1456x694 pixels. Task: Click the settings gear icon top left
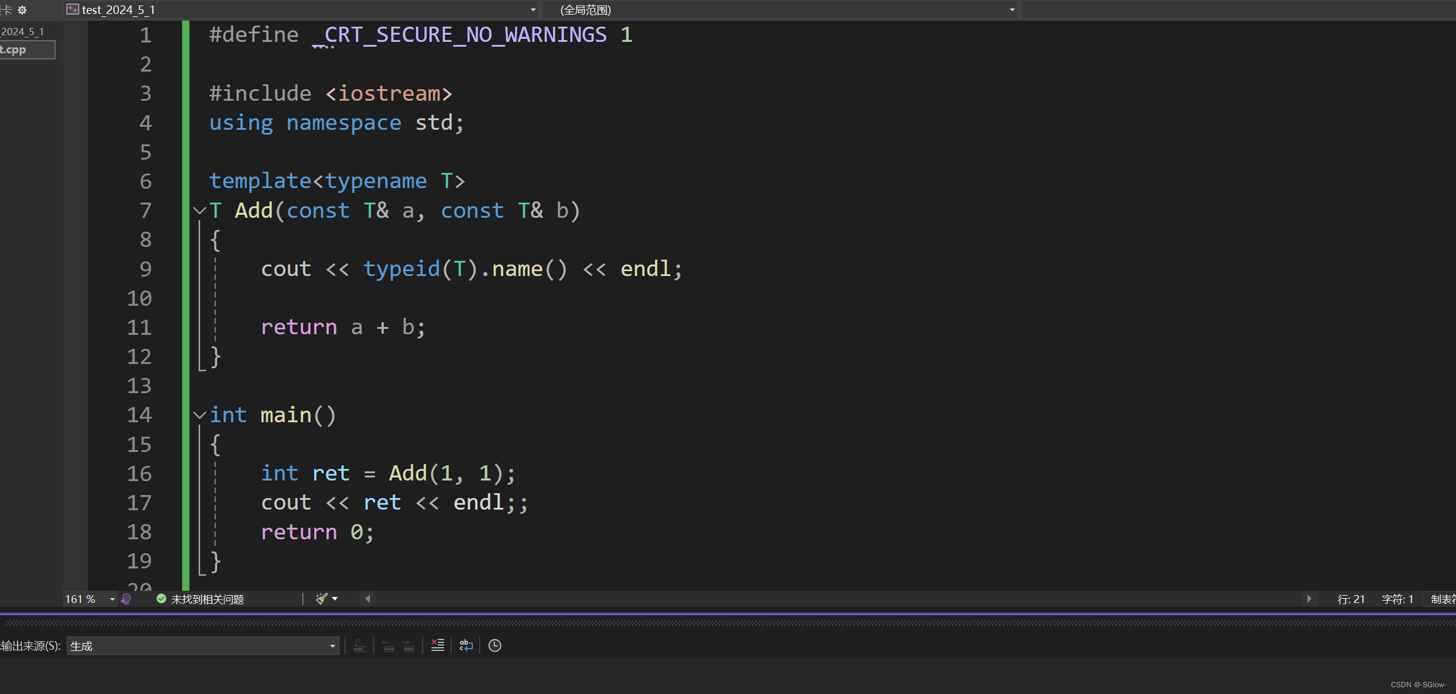point(22,10)
